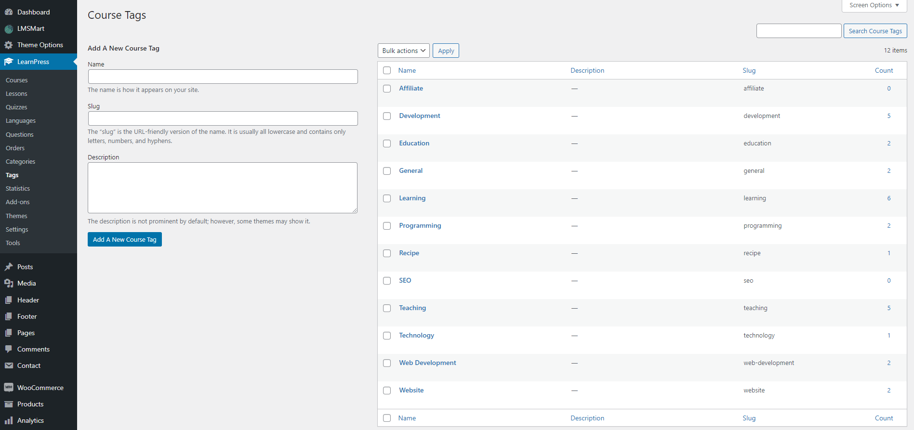Click the Comments bubble icon

pos(9,349)
